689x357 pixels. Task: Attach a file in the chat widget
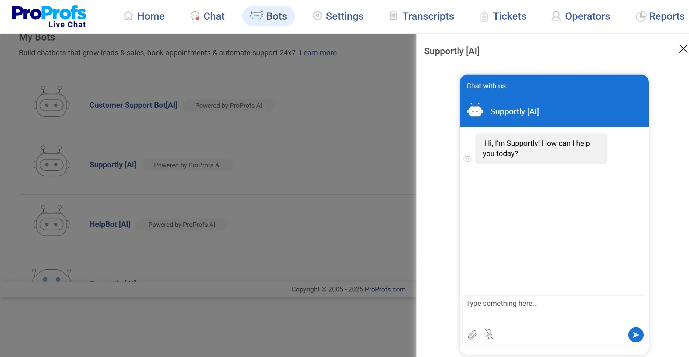[x=473, y=335]
